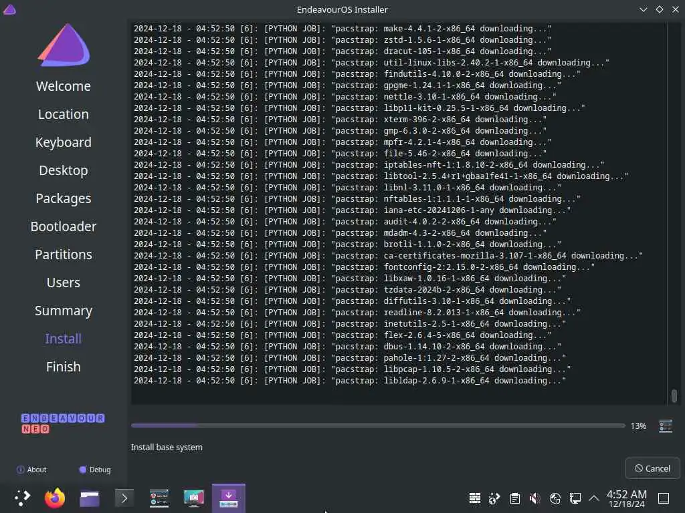Click the Endeavour Neo badge
Image resolution: width=685 pixels, height=513 pixels.
[62, 423]
